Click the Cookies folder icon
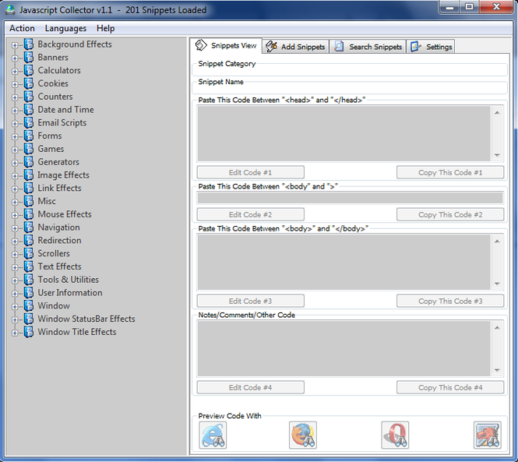This screenshot has height=462, width=518. 29,83
